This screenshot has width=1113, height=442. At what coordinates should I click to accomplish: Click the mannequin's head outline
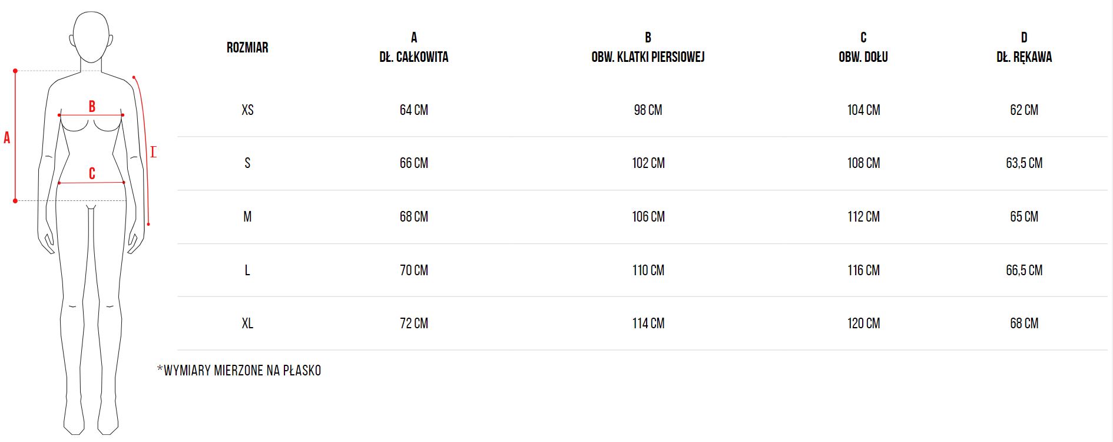91,37
